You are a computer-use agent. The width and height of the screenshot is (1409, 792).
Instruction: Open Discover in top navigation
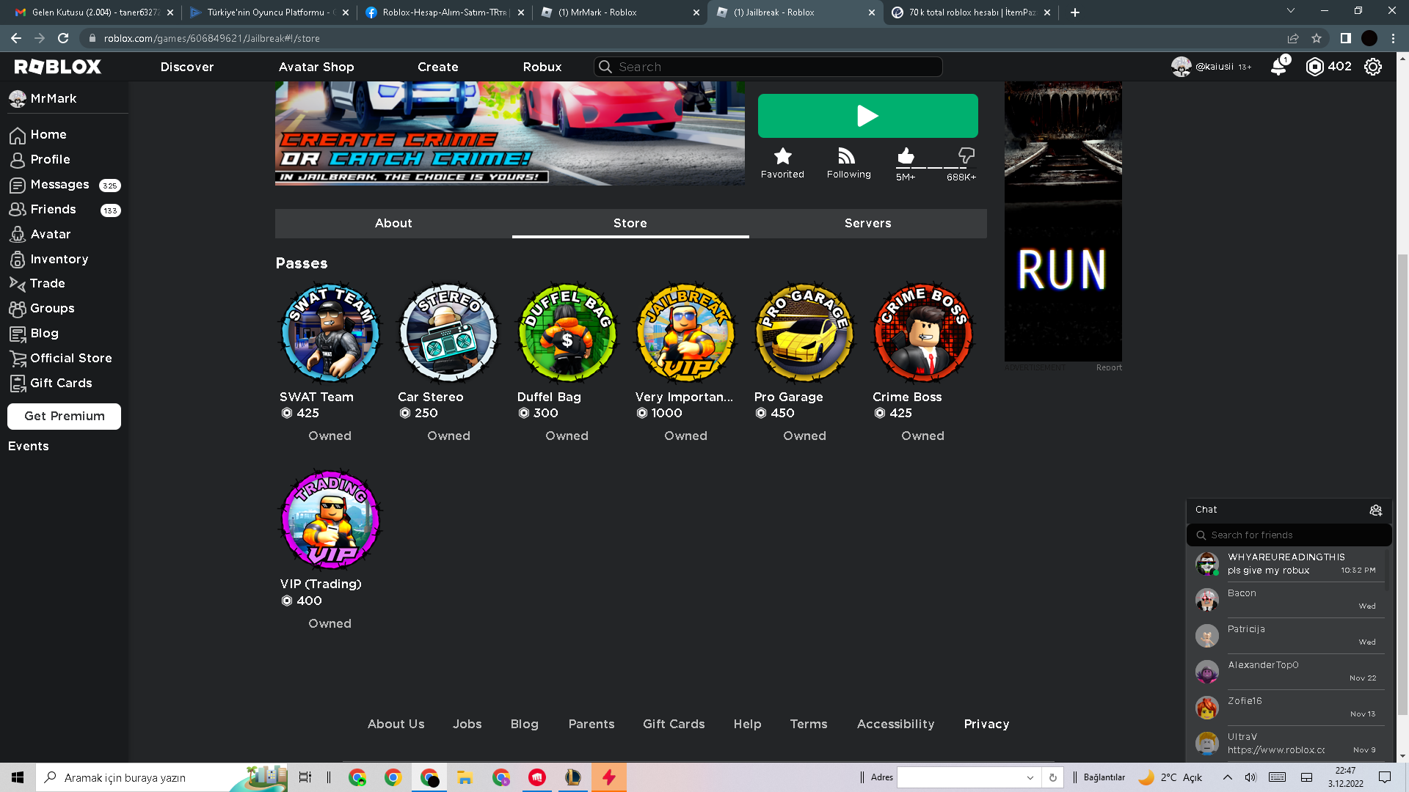[x=187, y=67]
